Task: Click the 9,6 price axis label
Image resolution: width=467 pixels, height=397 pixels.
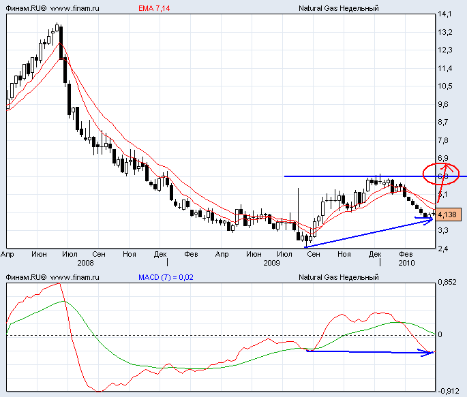Action: (x=443, y=104)
